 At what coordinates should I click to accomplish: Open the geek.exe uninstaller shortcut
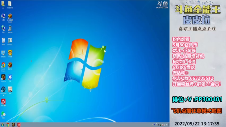(10, 29)
